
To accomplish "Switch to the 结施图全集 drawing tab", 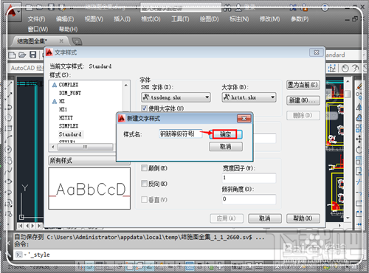I will (39, 41).
